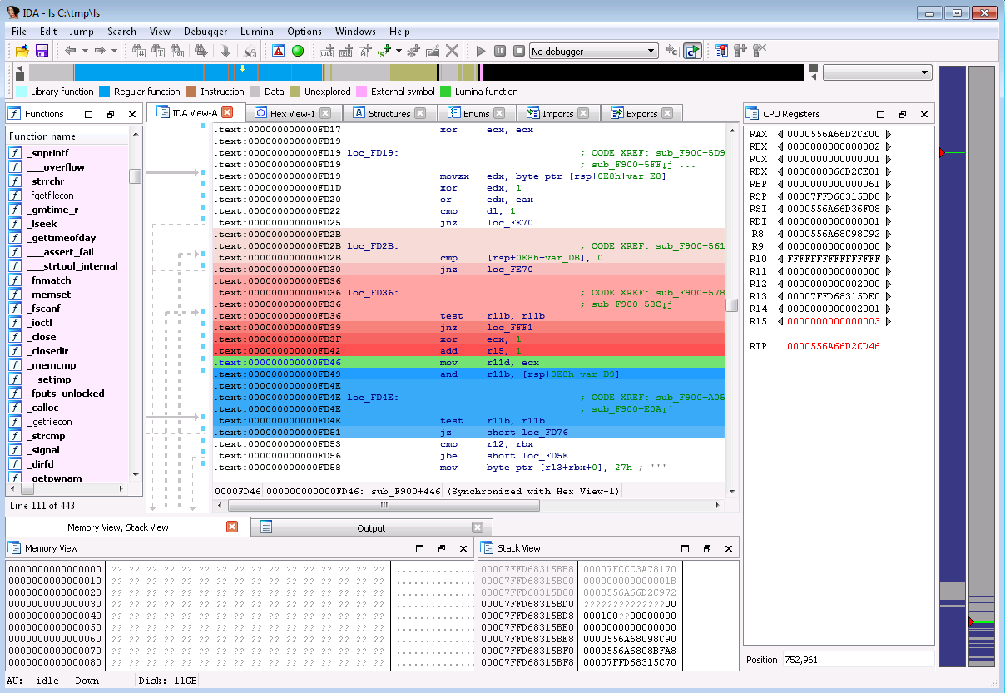Click the large X delete icon
The image size is (1005, 693).
(452, 51)
